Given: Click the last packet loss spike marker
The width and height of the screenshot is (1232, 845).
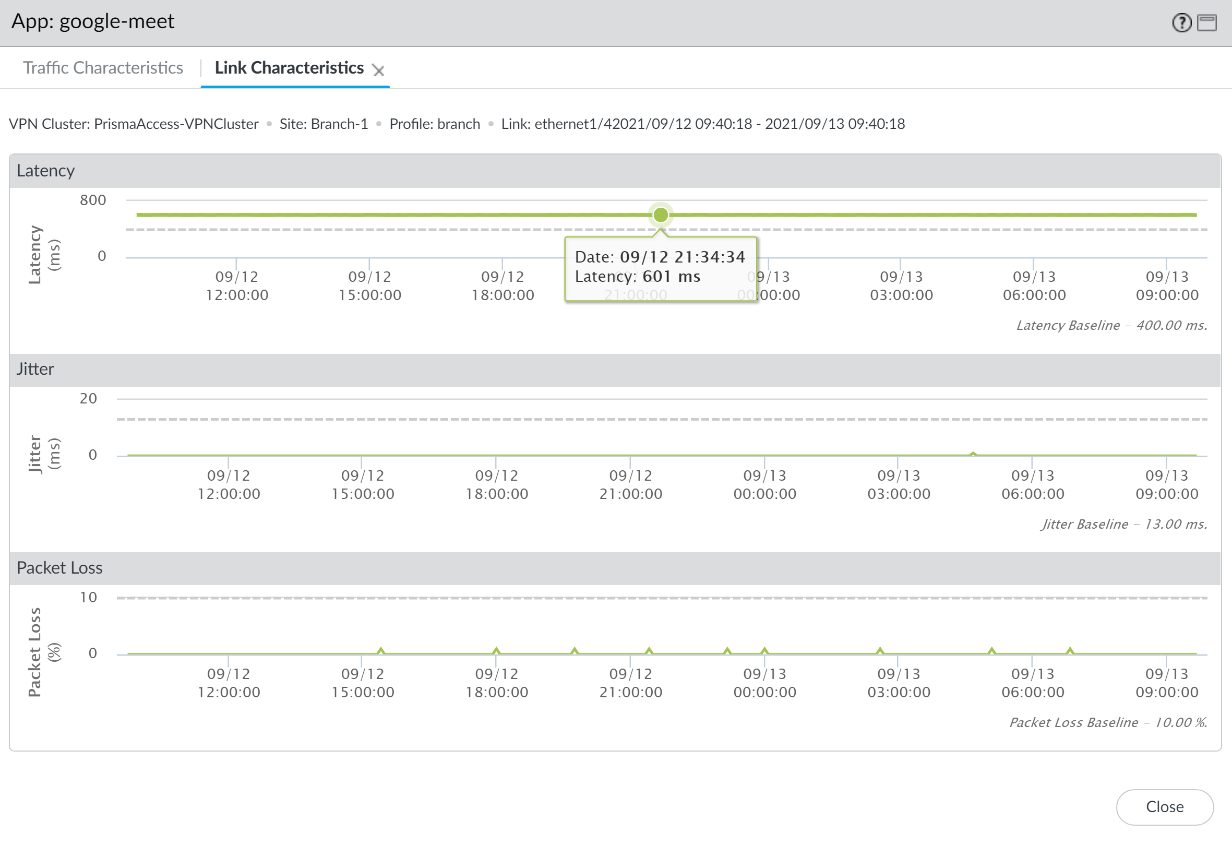Looking at the screenshot, I should (1070, 650).
